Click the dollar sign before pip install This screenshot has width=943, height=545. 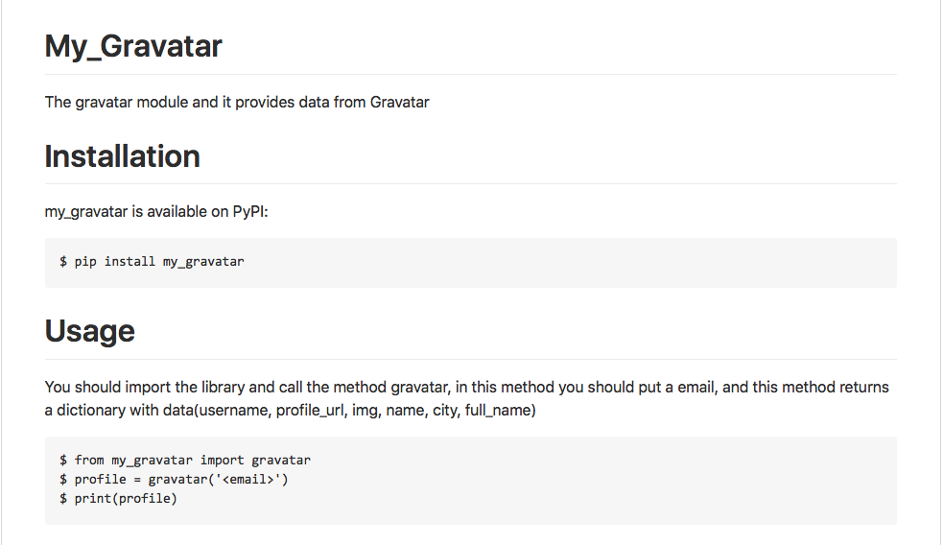63,262
